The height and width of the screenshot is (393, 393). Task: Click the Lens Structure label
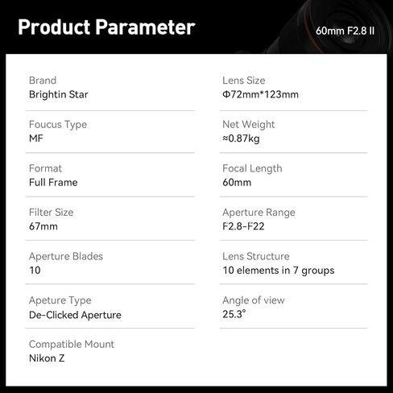point(256,256)
